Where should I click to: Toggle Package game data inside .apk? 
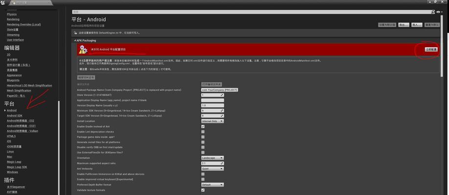click(x=203, y=137)
